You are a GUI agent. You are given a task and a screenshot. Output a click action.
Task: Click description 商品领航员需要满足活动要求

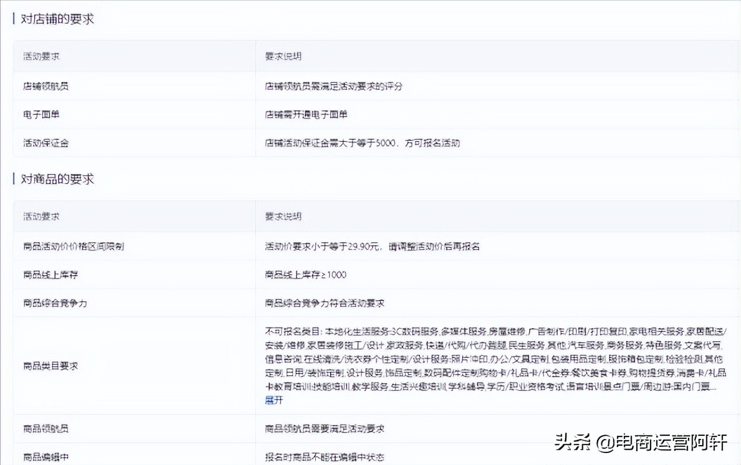(x=324, y=429)
